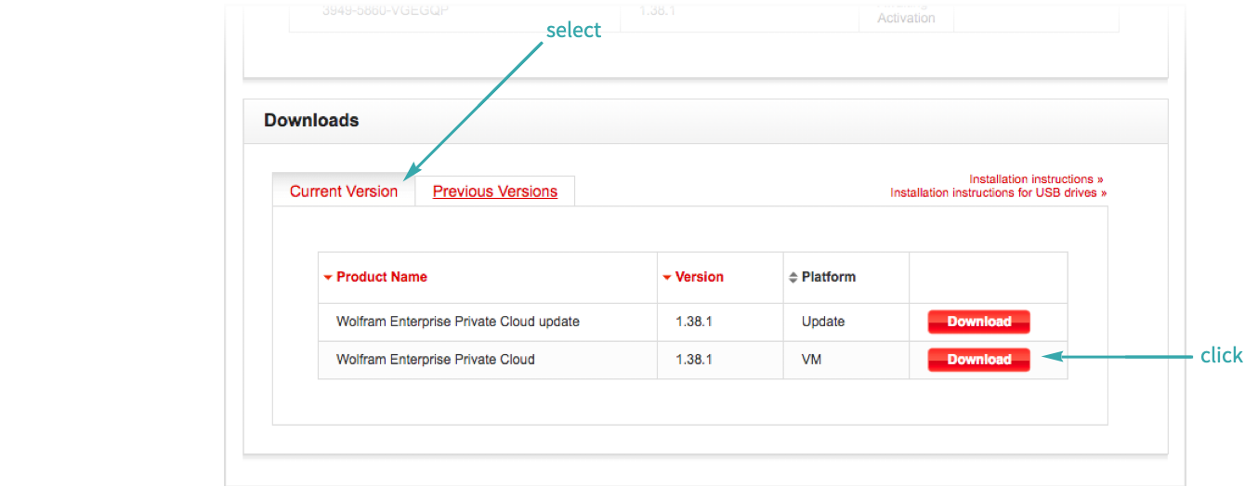Select the 'Wolfram Enterprise Private Cloud update' name cell

[457, 322]
